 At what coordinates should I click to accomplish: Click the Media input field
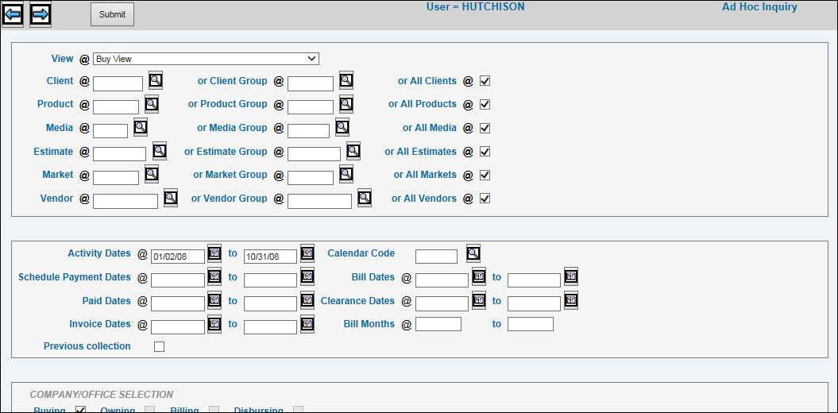pyautogui.click(x=110, y=131)
